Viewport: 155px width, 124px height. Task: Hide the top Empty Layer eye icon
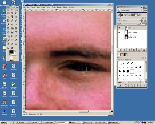[x=119, y=28]
